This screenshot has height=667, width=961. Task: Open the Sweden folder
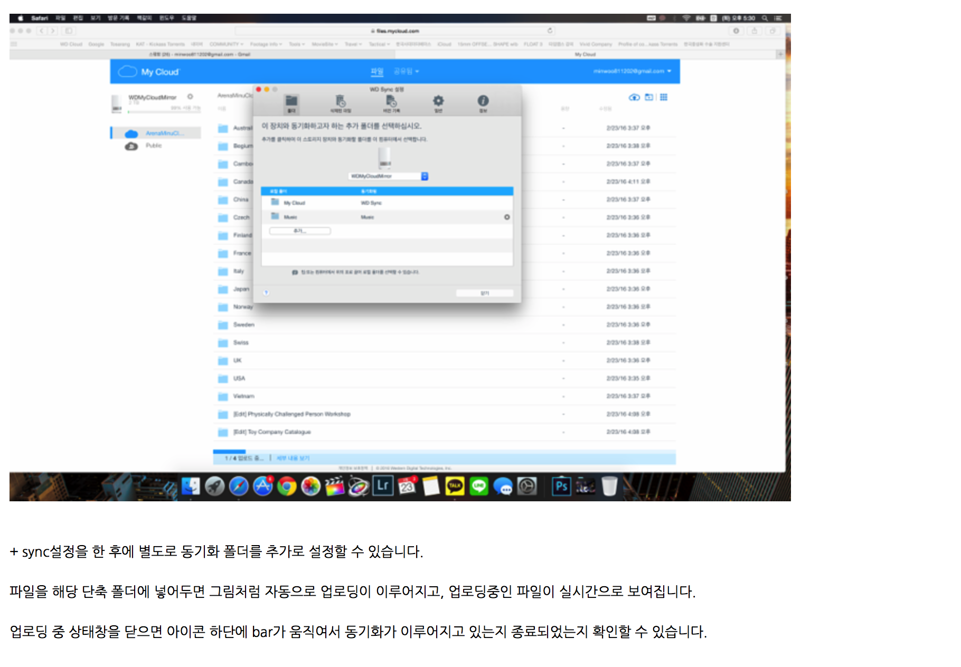coord(444,325)
